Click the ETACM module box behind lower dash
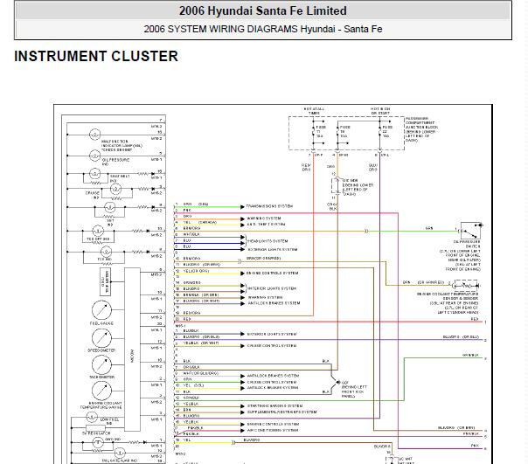528x464 pixels. coord(336,185)
